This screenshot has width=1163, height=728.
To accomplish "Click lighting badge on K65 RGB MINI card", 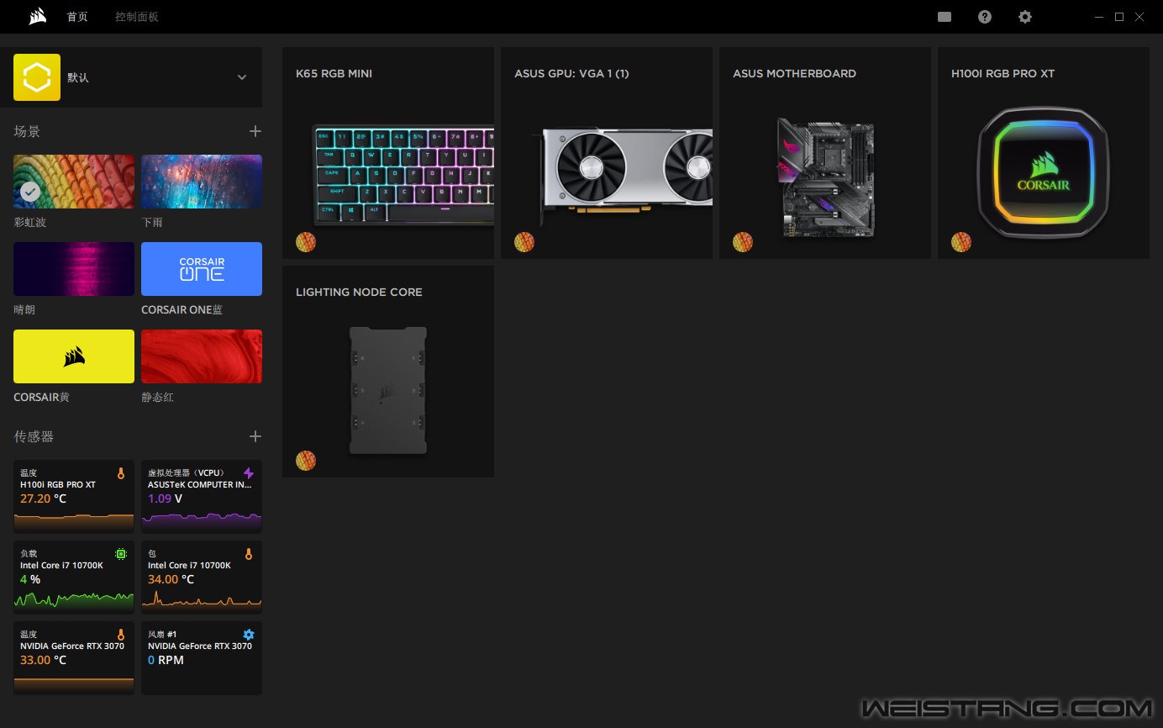I will coord(306,242).
